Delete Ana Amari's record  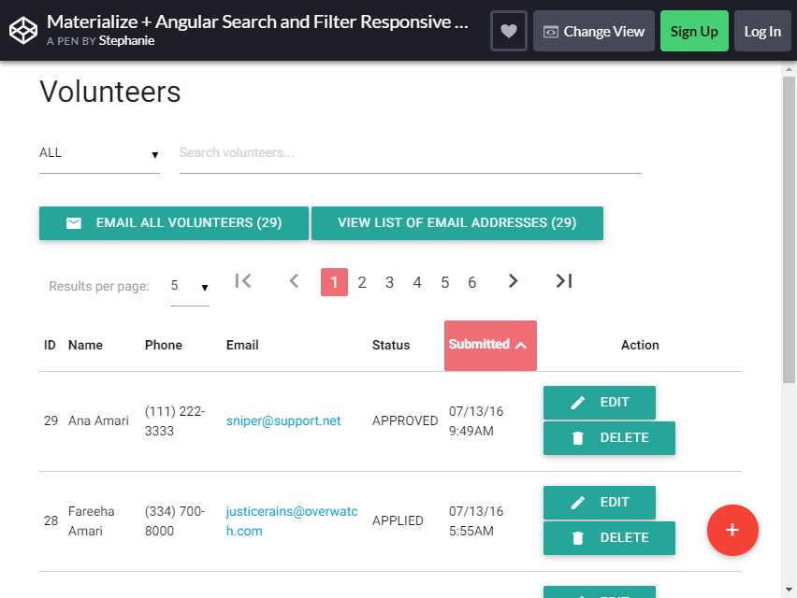coord(609,438)
